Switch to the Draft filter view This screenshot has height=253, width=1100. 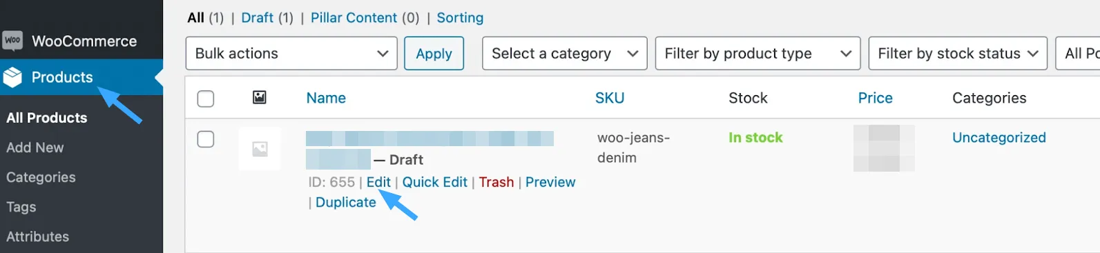pos(258,17)
